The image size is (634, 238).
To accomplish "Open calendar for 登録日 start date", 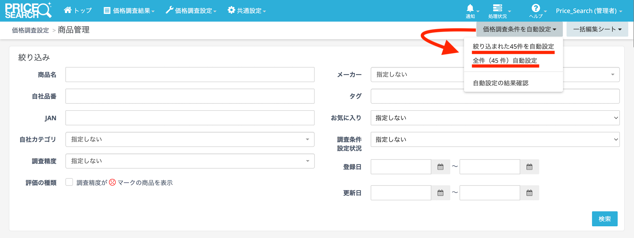I will tap(440, 167).
